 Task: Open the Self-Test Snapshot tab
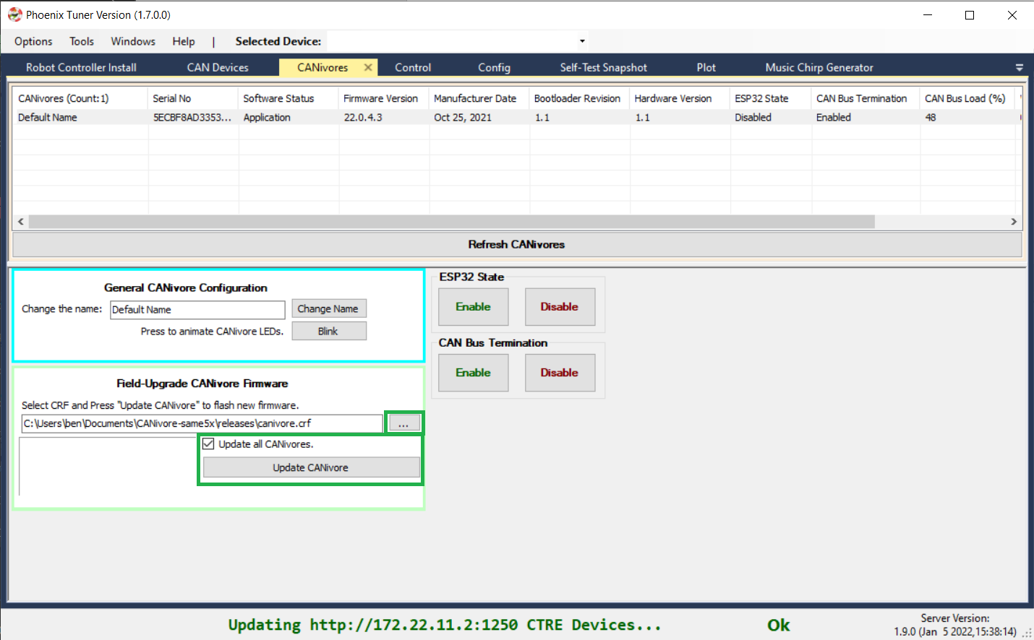[x=604, y=67]
